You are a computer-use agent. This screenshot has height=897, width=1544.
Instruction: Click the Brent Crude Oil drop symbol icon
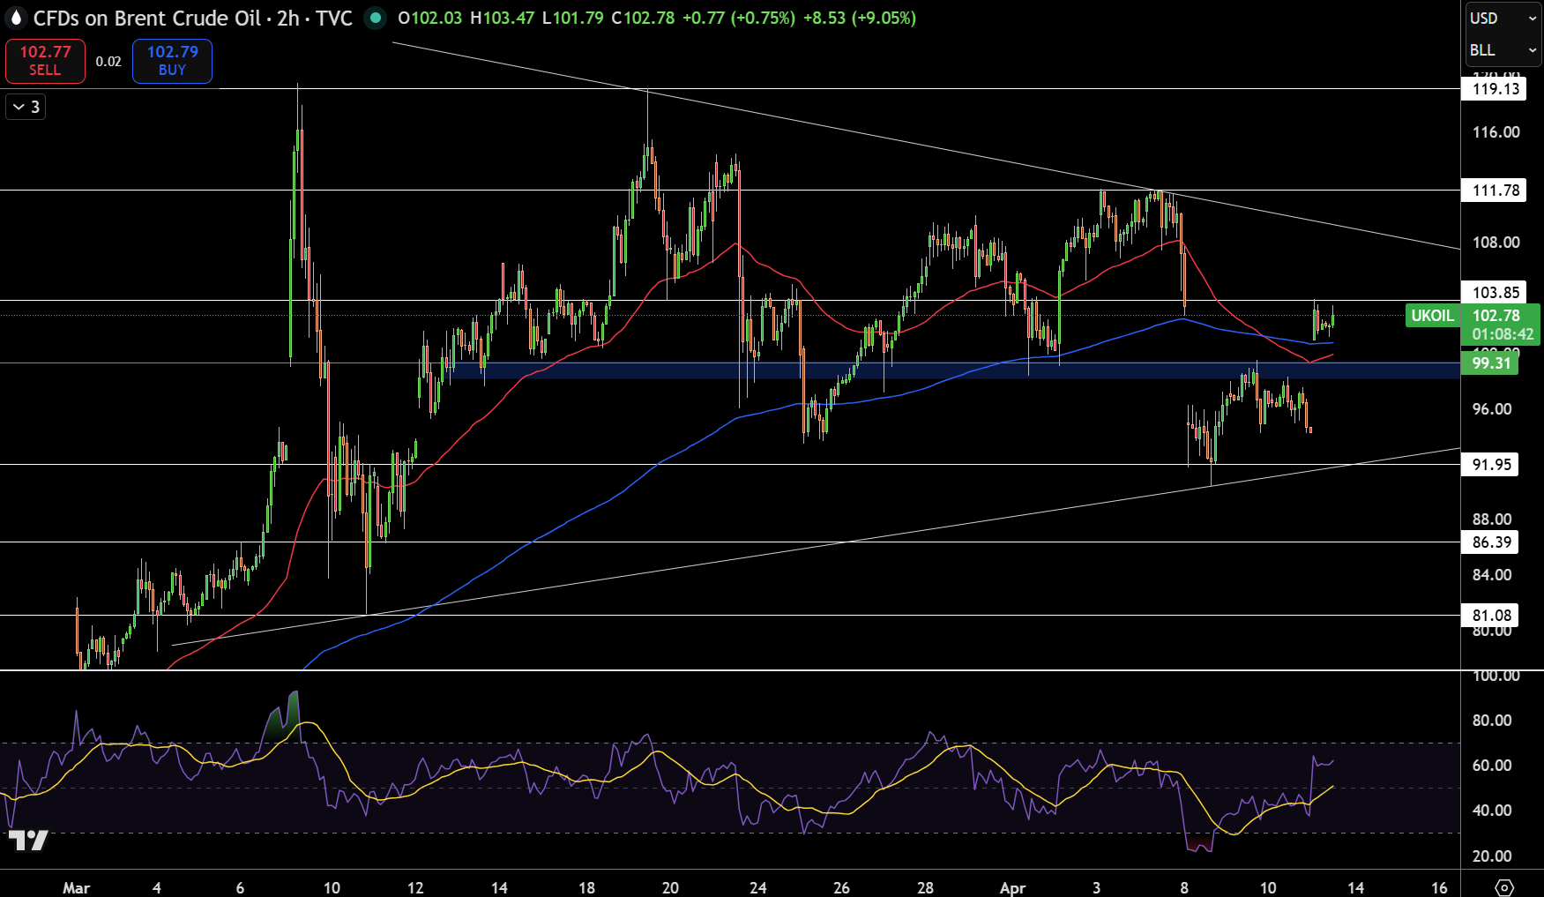15,18
